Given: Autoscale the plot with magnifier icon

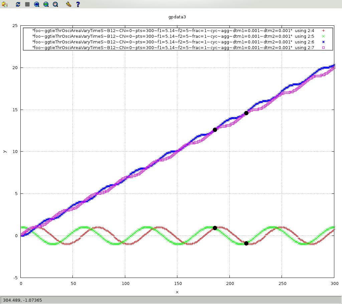Looking at the screenshot, I should point(55,5).
